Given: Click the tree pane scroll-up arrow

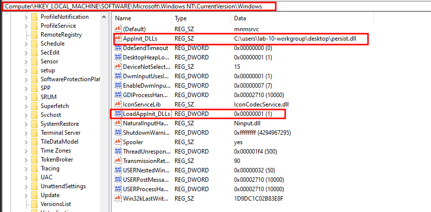Looking at the screenshot, I should tap(104, 17).
